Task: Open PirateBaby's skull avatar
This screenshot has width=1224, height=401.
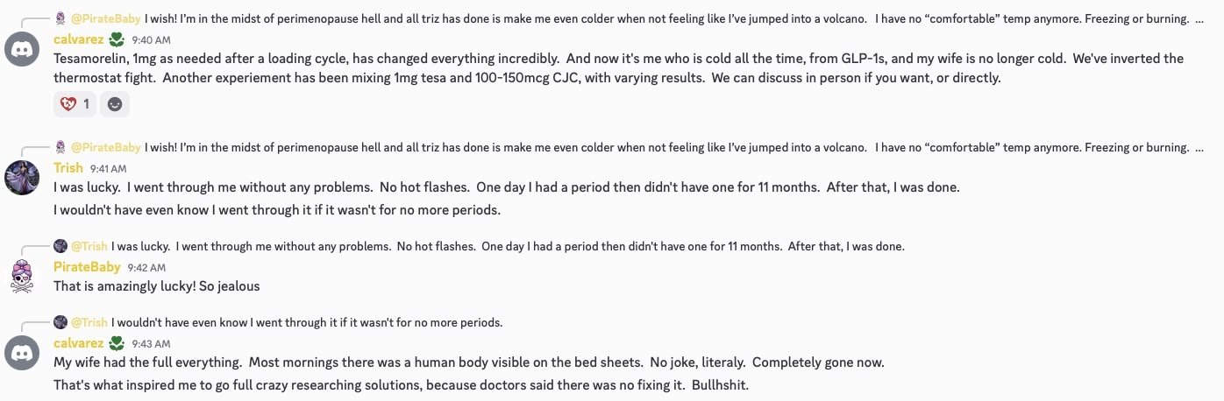Action: (22, 277)
